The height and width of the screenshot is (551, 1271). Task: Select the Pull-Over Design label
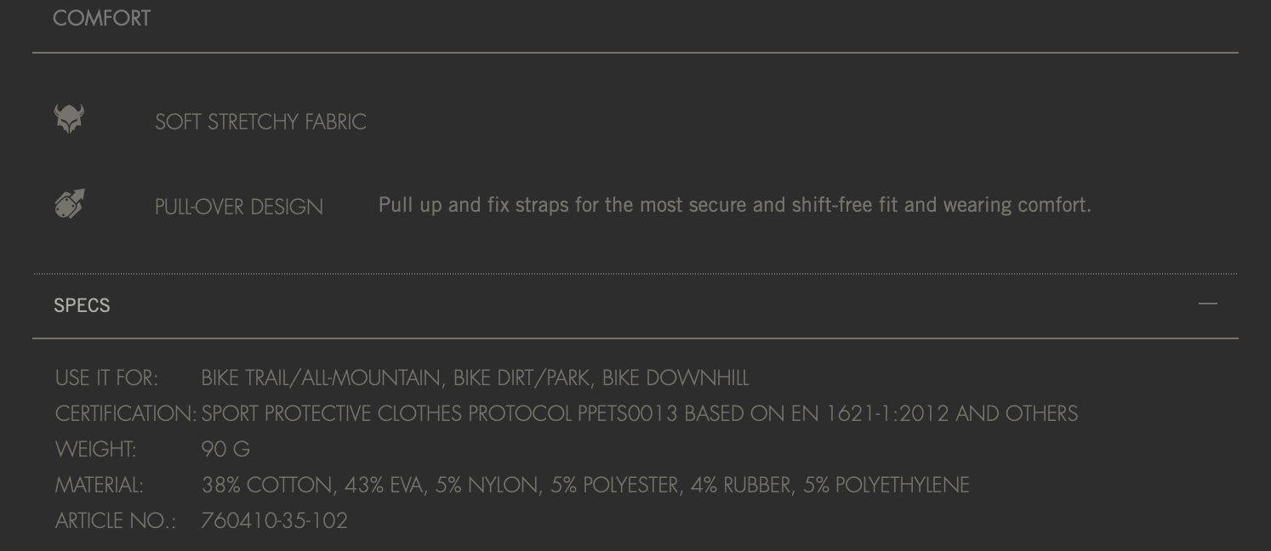[x=238, y=207]
